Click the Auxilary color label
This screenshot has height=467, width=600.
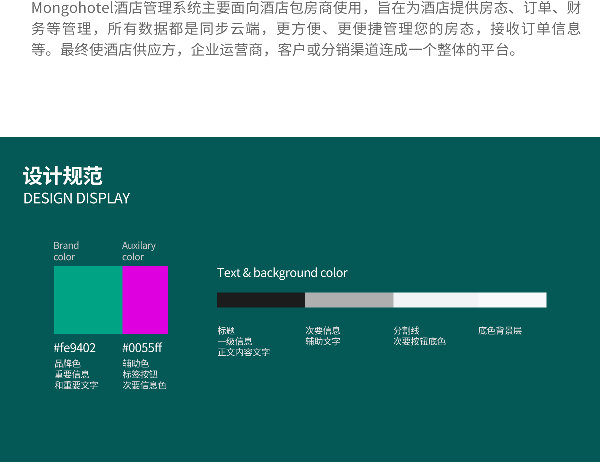139,251
